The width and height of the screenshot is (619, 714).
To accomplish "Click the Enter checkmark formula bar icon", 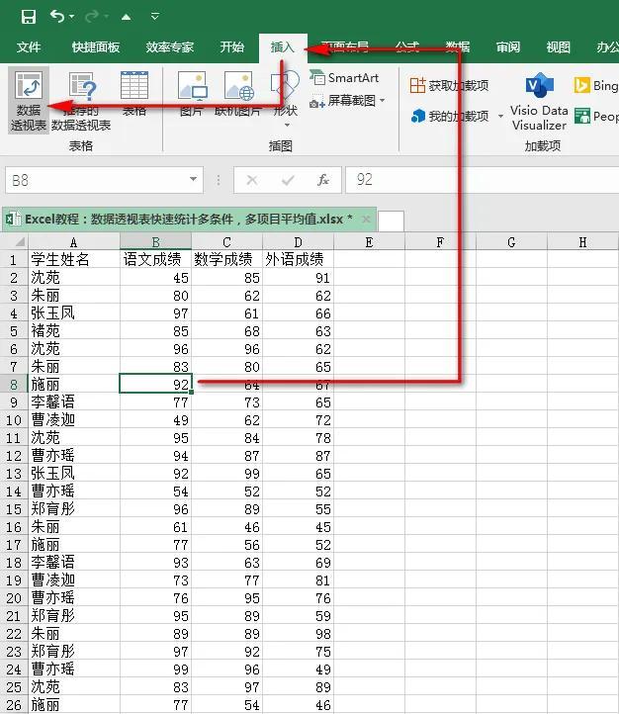I will (288, 180).
